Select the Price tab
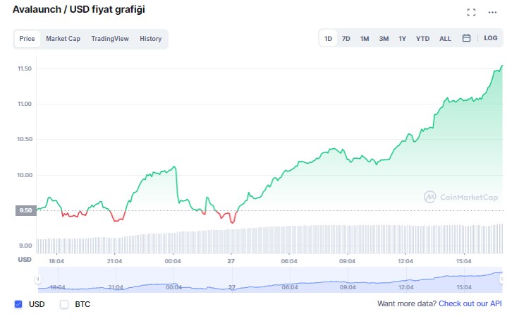This screenshot has height=326, width=507. (x=28, y=39)
